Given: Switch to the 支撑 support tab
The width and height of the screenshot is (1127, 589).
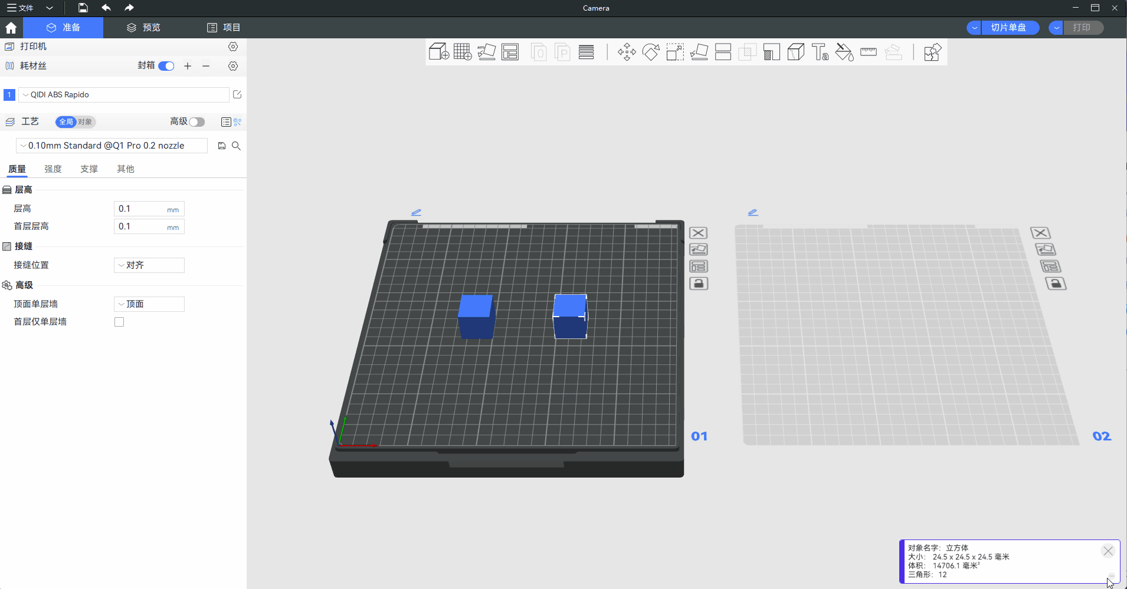Looking at the screenshot, I should tap(89, 169).
